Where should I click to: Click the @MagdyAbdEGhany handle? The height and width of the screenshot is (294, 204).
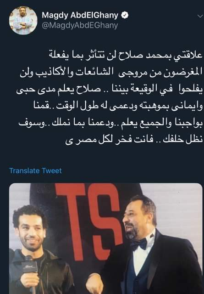pyautogui.click(x=80, y=26)
